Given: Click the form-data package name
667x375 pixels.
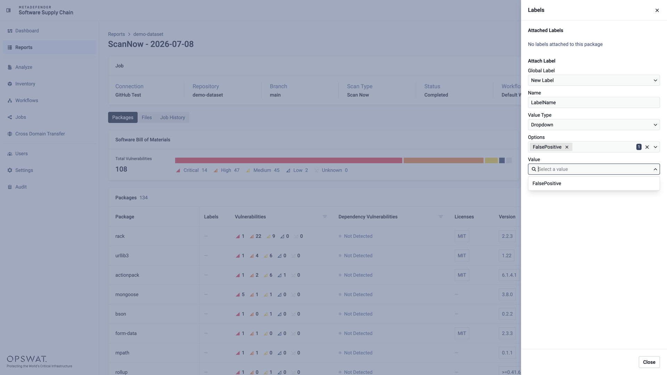Looking at the screenshot, I should 126,334.
